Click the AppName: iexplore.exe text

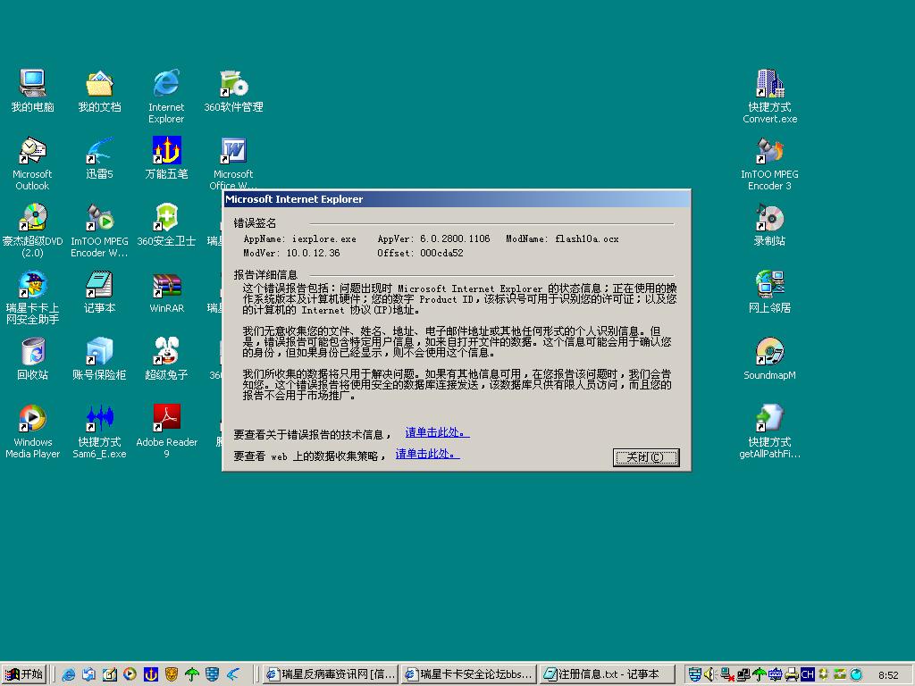299,238
